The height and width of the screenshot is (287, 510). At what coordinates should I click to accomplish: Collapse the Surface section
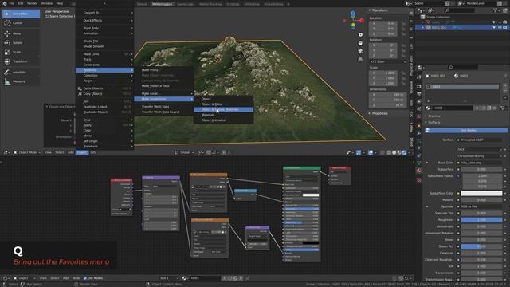pos(433,123)
